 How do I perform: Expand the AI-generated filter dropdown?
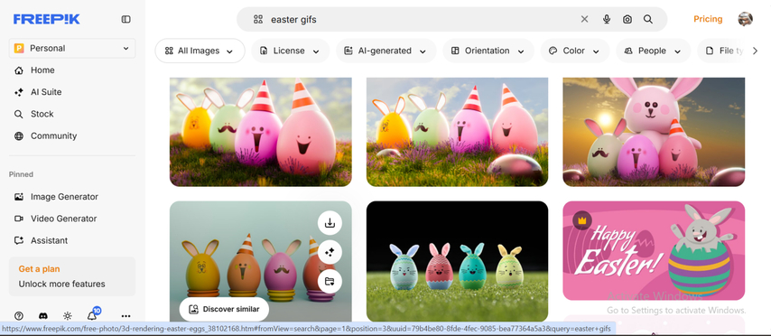pos(386,51)
